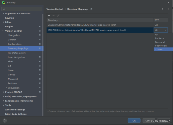Collapse the Version Control section
This screenshot has height=125, width=173.
point(3,31)
